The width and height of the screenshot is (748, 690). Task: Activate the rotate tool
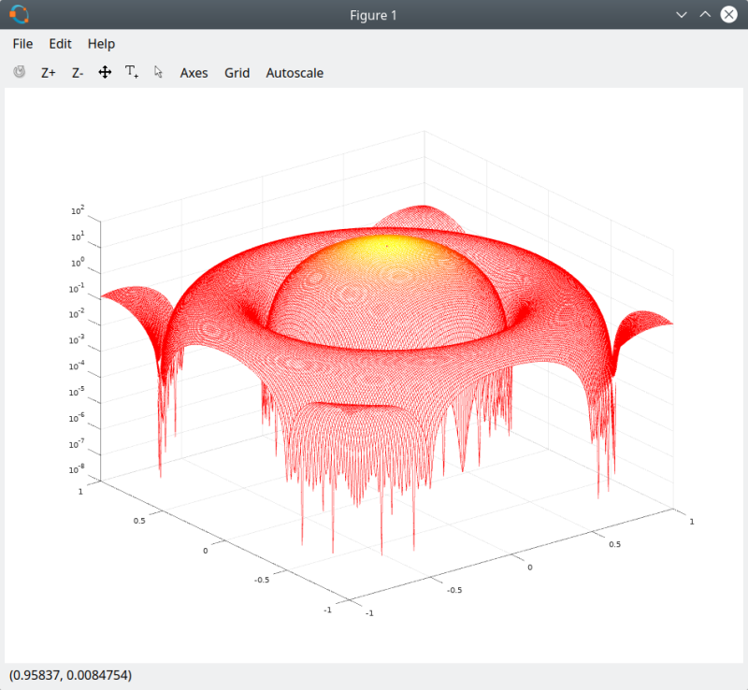tap(19, 72)
